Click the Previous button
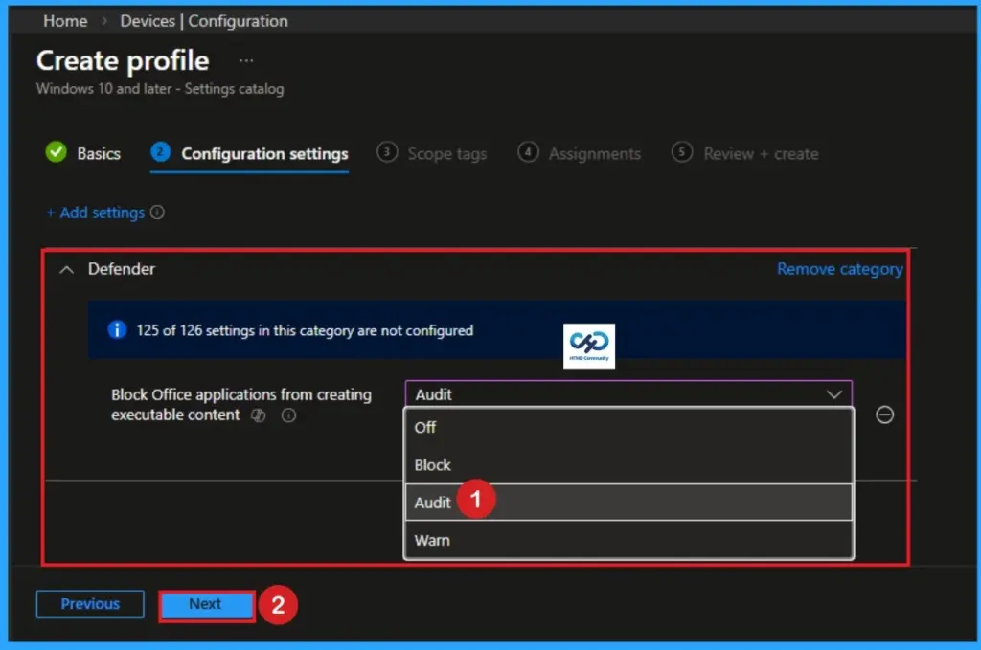 coord(89,604)
